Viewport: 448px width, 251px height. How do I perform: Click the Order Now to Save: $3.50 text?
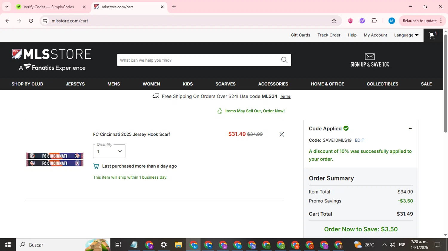tap(361, 229)
